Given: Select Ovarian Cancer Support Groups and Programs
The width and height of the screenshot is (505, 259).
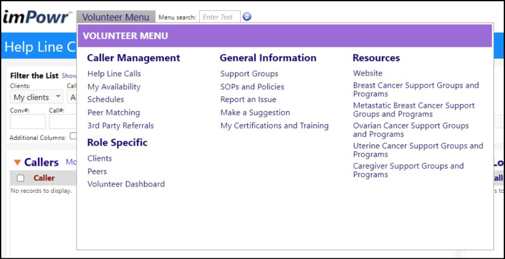Looking at the screenshot, I should click(411, 130).
